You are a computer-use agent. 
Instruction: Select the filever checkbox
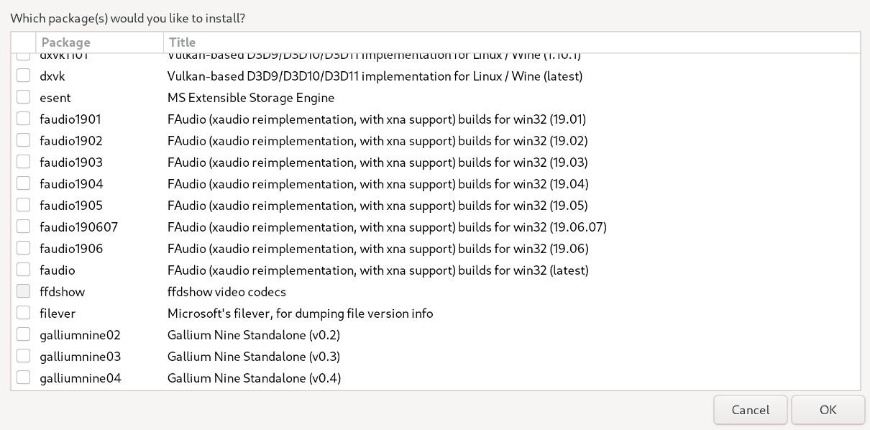point(23,313)
